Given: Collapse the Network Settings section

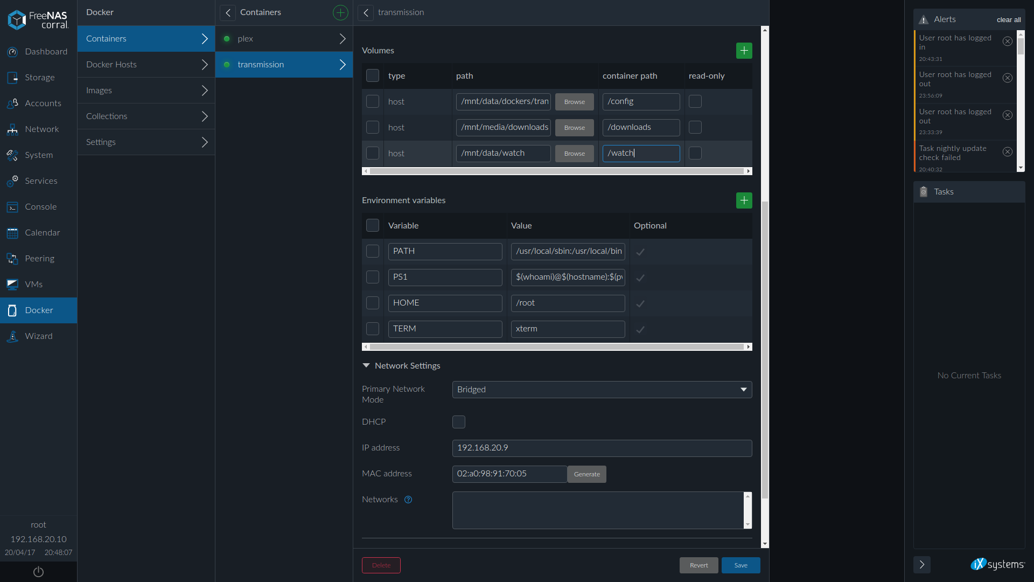Looking at the screenshot, I should tap(366, 366).
